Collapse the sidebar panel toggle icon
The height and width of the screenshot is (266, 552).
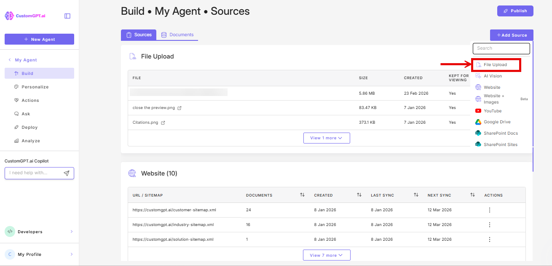tap(67, 16)
